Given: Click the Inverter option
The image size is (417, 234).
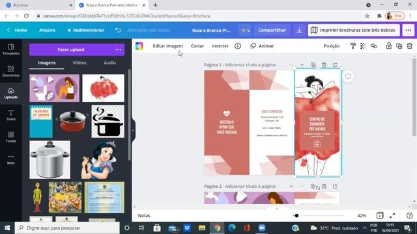Looking at the screenshot, I should point(220,46).
